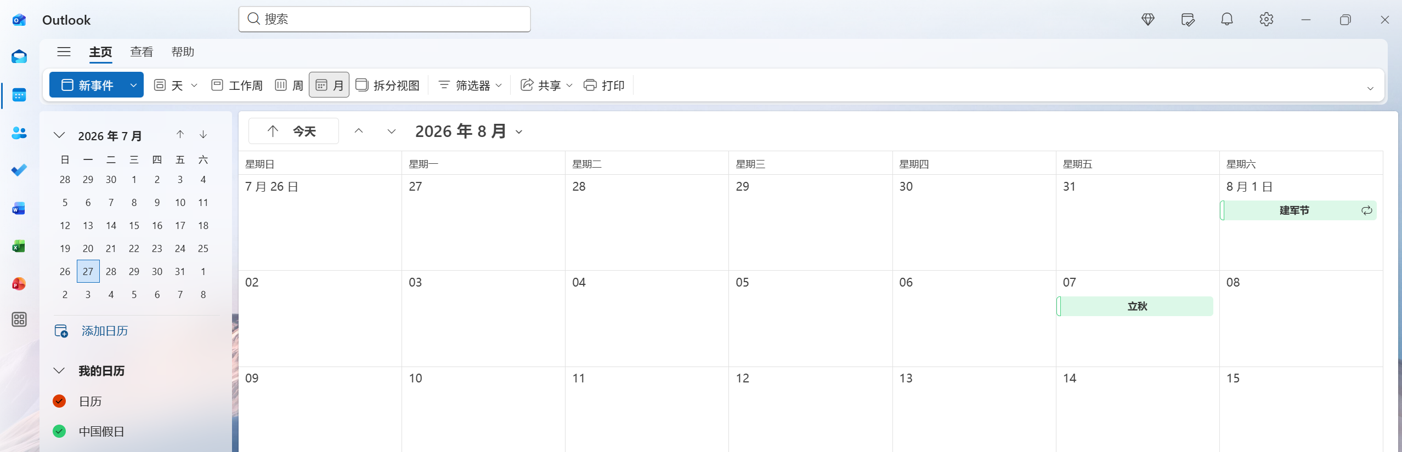Expand the ribbon options chevron
The width and height of the screenshot is (1402, 452).
1370,88
